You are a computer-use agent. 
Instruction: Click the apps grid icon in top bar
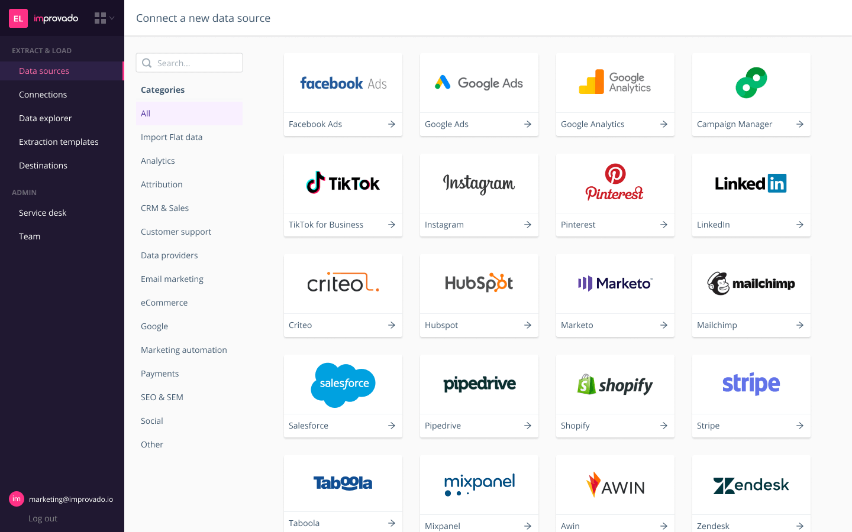click(x=99, y=18)
